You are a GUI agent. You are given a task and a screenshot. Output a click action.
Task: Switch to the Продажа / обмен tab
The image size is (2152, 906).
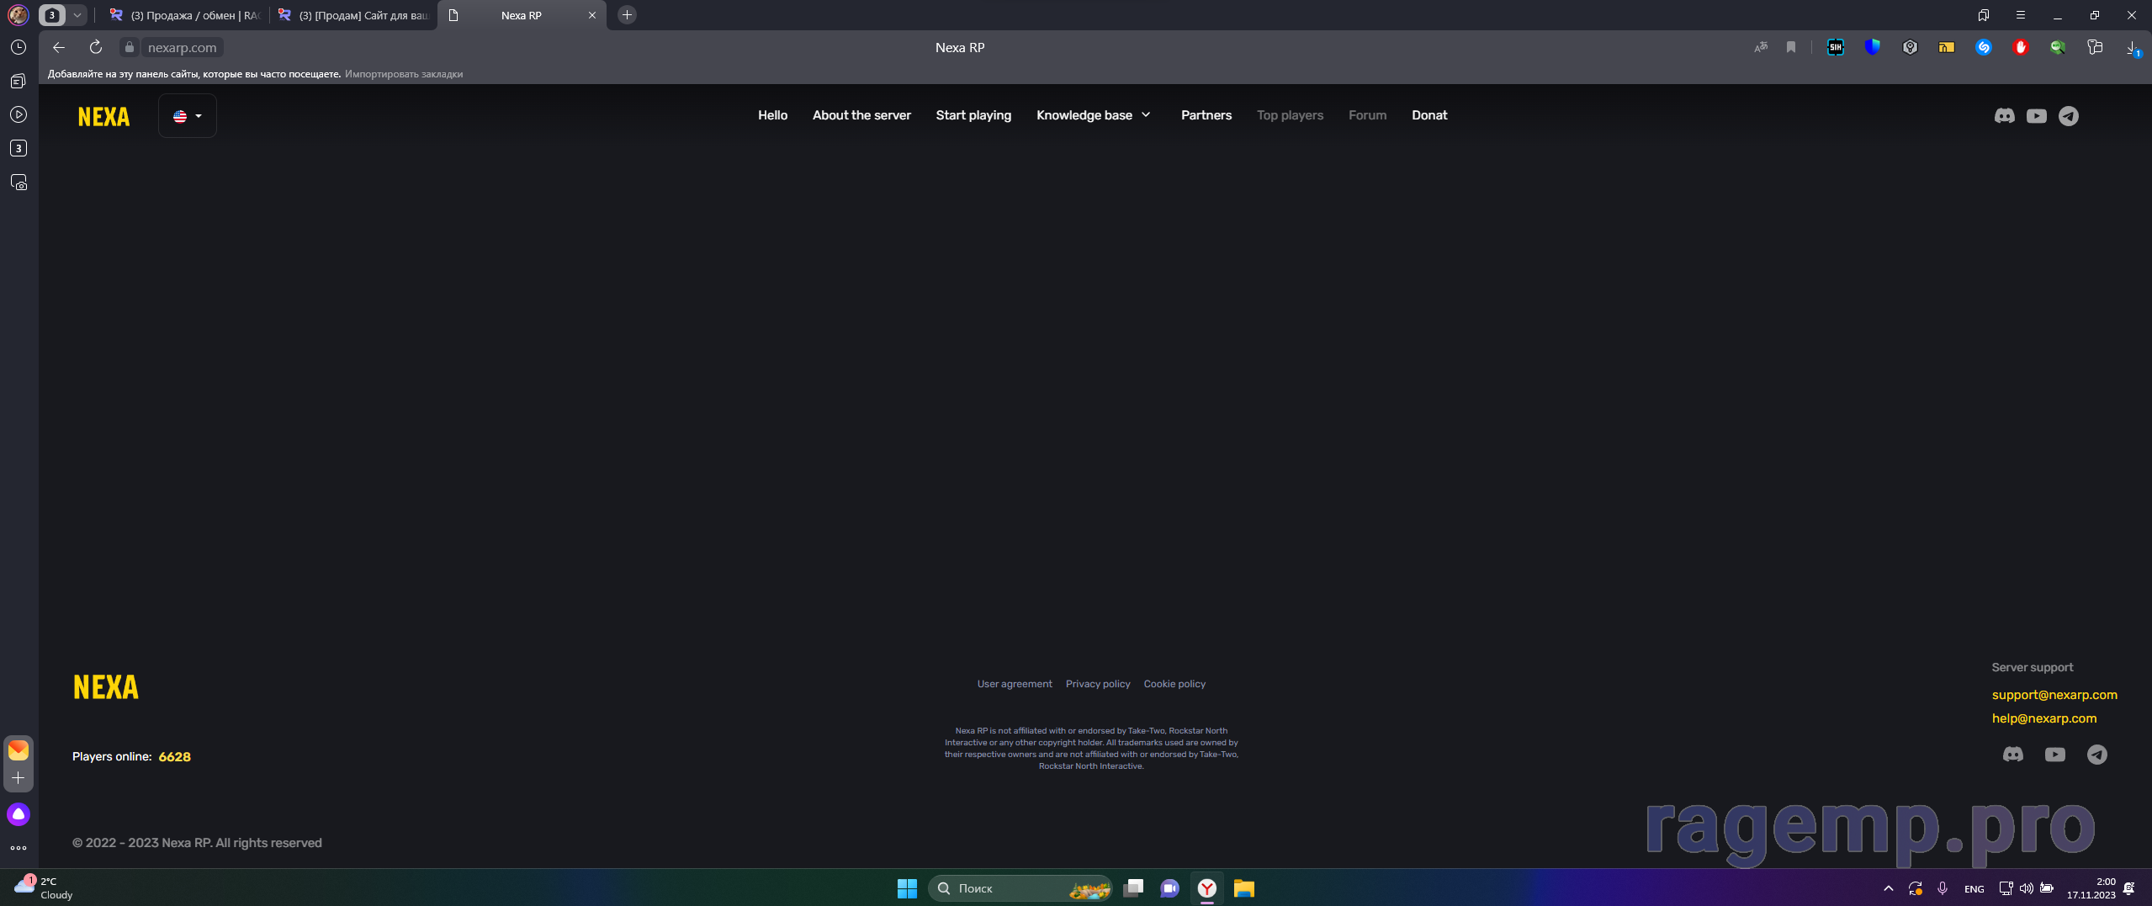coord(187,15)
